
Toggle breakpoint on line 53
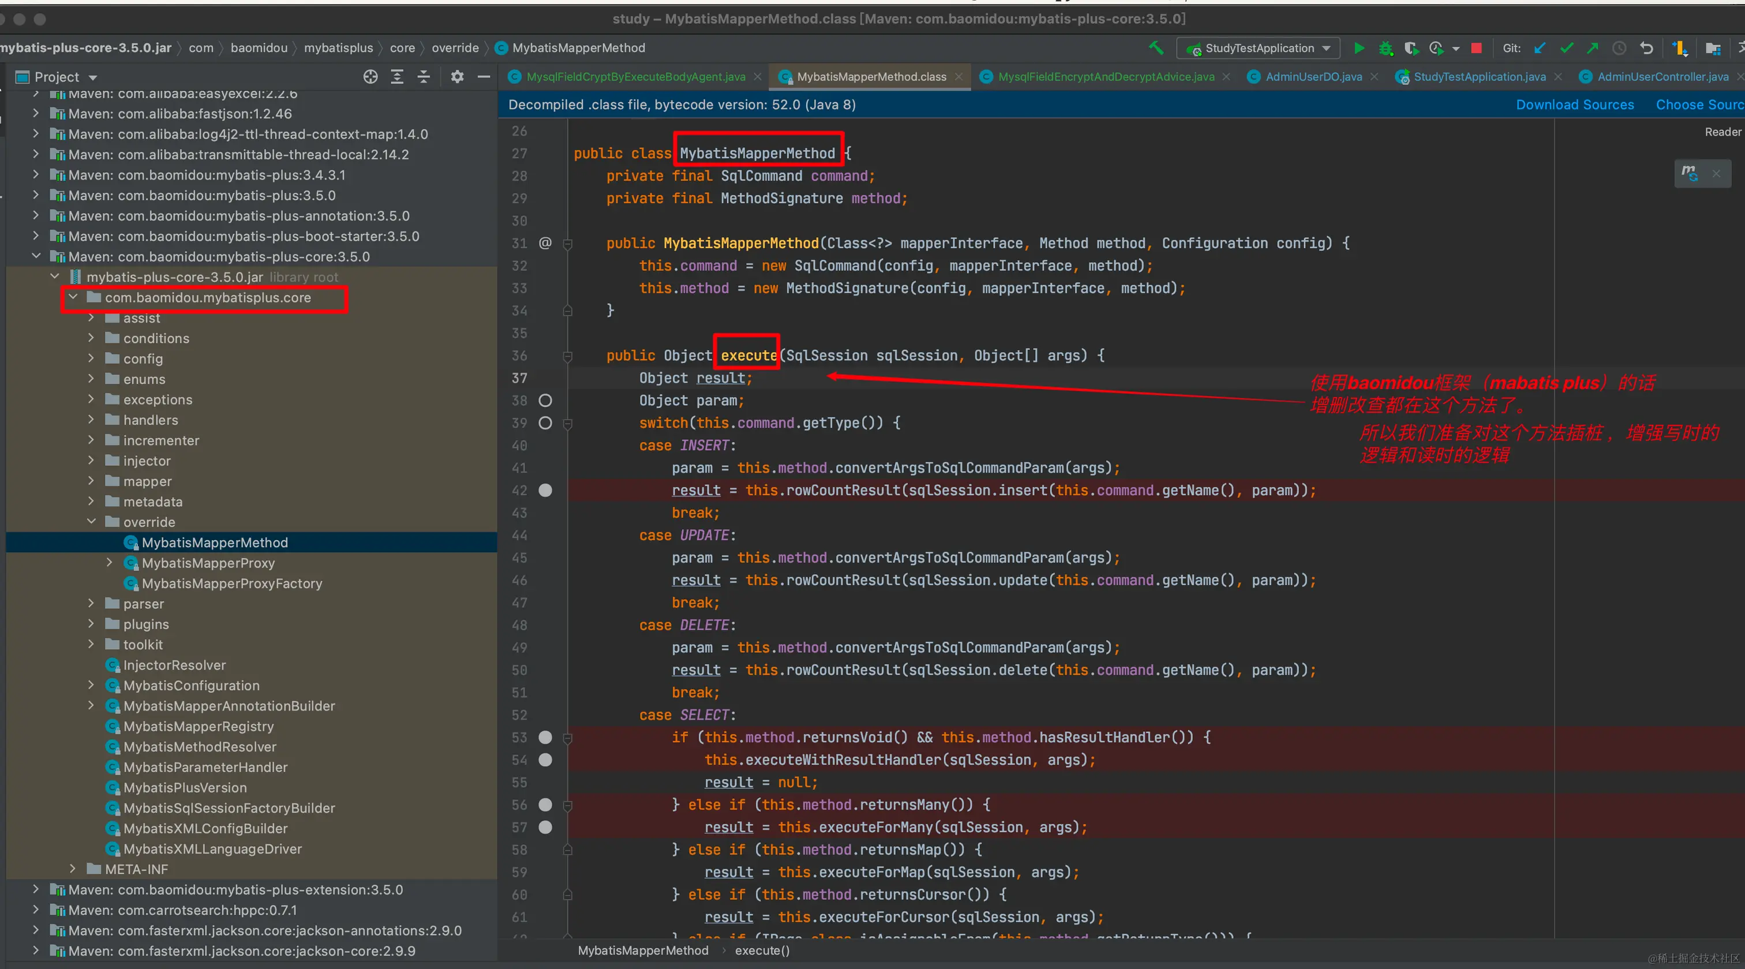[545, 737]
